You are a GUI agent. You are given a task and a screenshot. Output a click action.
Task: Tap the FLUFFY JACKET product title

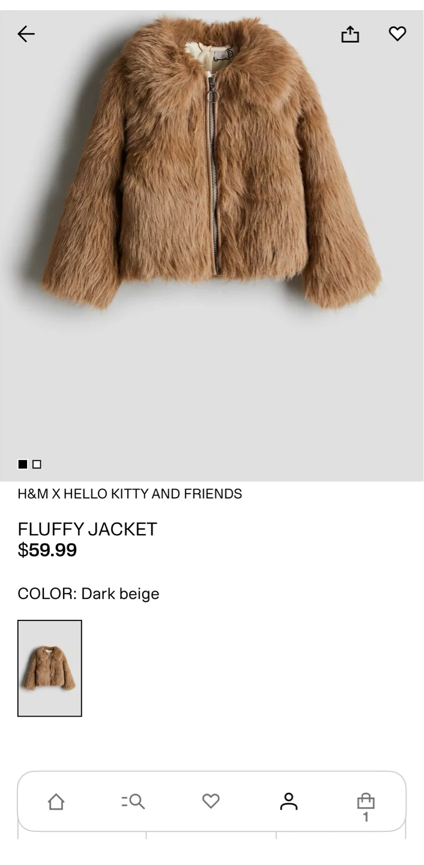87,529
